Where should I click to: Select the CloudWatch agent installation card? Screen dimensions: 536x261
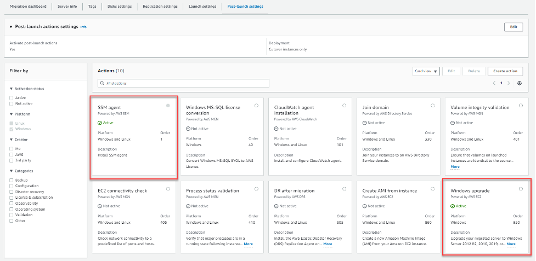344,106
